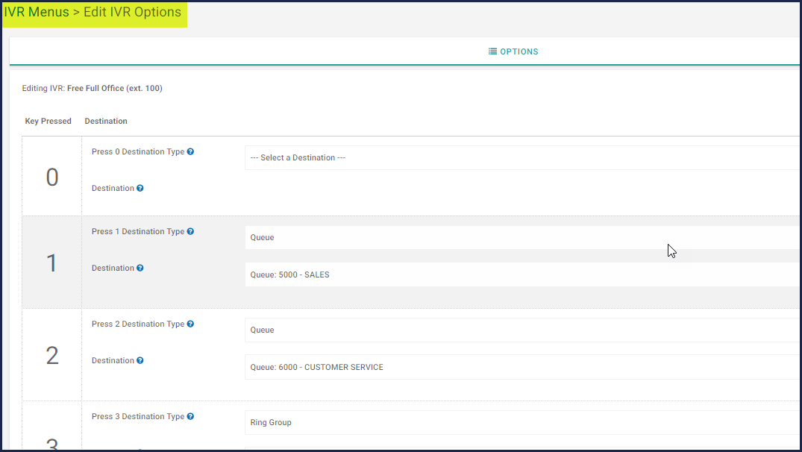The image size is (802, 452).
Task: Click help icon beside Destination in row 1
Action: click(x=140, y=268)
